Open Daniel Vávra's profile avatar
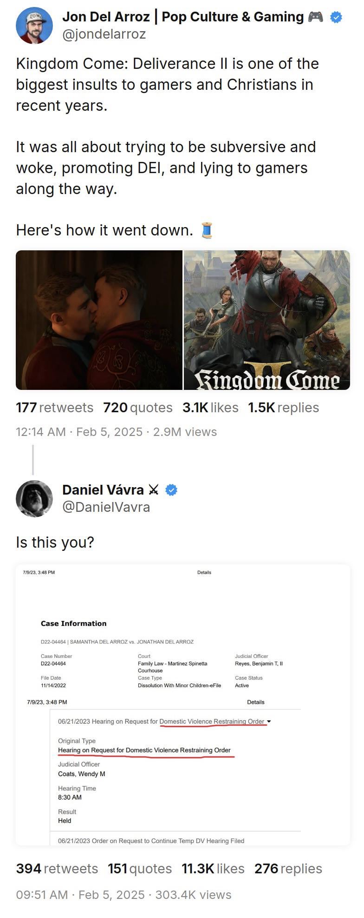Viewport: 364px width, 918px height. pyautogui.click(x=34, y=498)
